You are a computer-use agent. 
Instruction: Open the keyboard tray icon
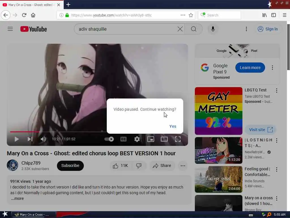[251, 215]
